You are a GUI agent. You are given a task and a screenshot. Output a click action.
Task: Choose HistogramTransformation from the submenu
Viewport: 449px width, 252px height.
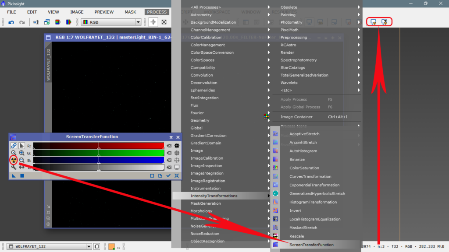tap(316, 202)
